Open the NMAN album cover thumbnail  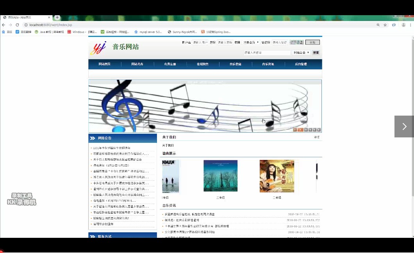point(171,176)
